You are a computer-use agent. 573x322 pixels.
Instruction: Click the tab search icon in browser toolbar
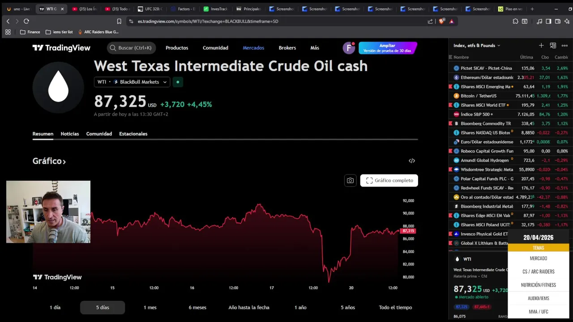(x=525, y=21)
